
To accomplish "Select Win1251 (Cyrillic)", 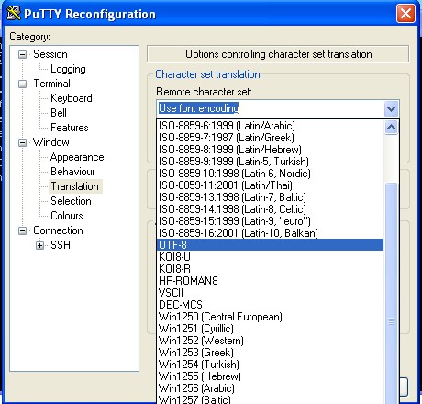I will tap(271, 329).
